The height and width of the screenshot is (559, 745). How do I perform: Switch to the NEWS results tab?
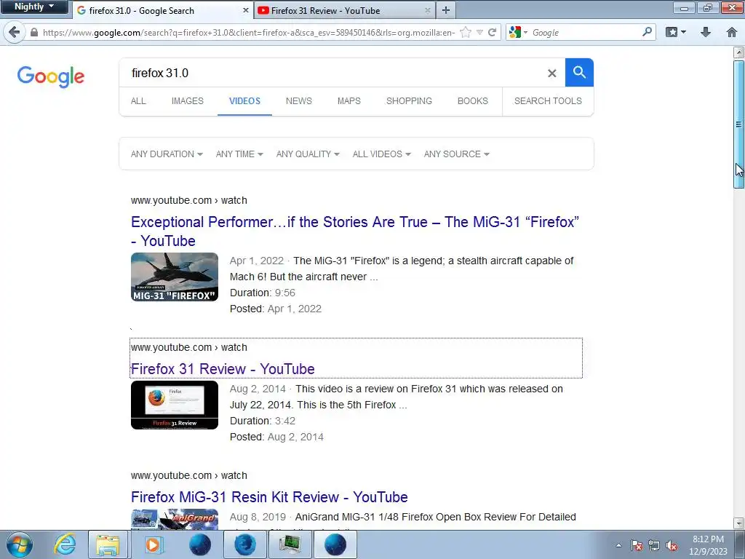(x=299, y=100)
